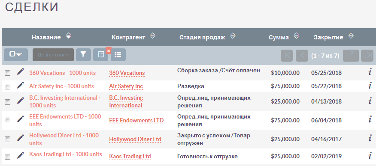Edit Air Safety Inc deal pencil
This screenshot has height=166, width=376.
[21, 85]
